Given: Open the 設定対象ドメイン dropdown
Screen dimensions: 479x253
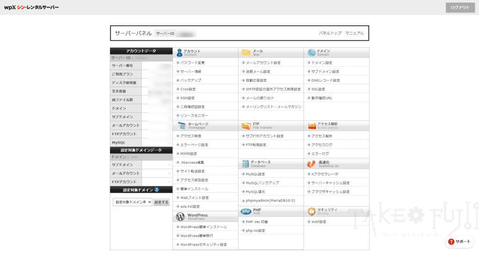Looking at the screenshot, I should [132, 202].
